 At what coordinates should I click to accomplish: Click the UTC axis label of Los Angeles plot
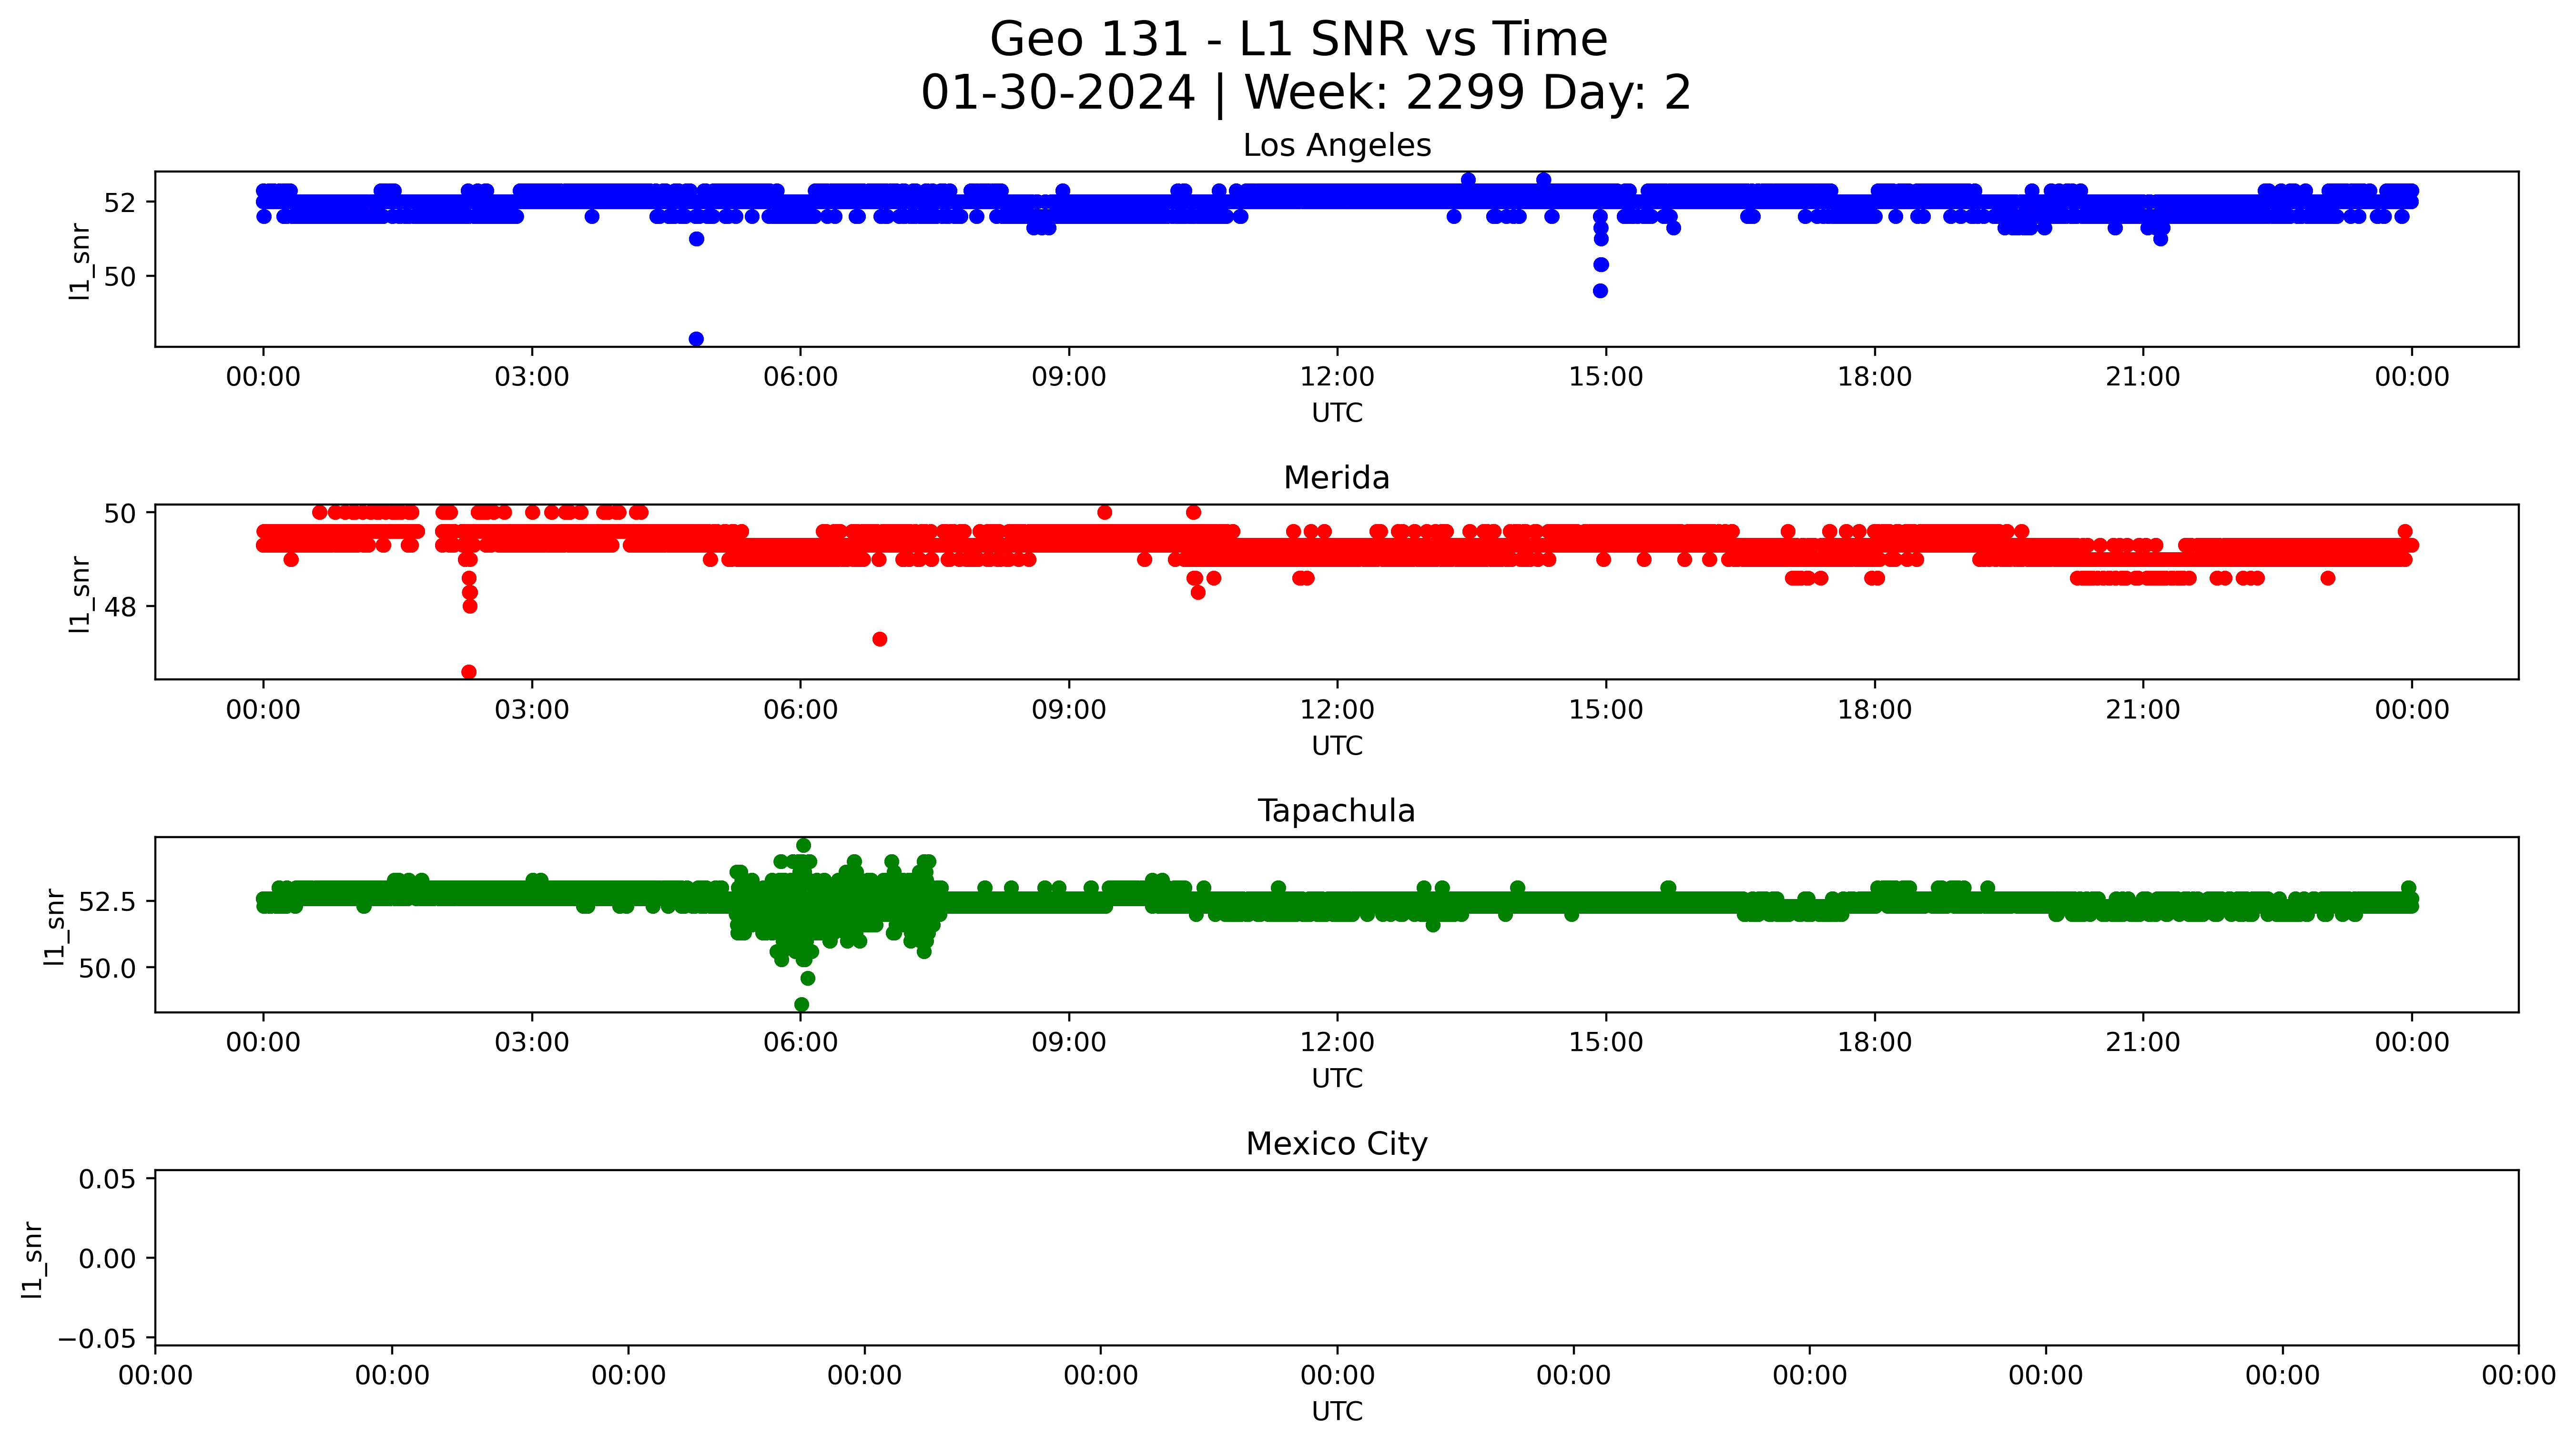[x=1337, y=413]
